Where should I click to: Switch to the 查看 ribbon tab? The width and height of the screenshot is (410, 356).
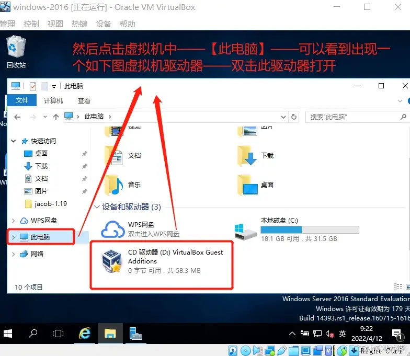[84, 100]
